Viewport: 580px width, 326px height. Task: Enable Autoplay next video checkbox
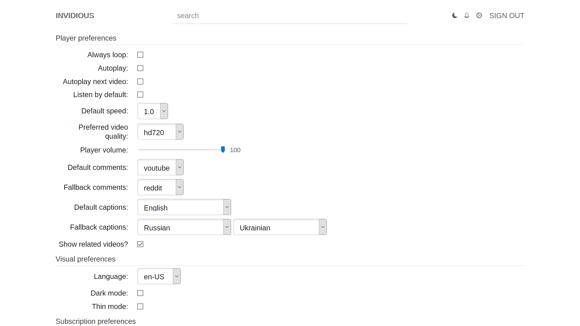click(140, 81)
